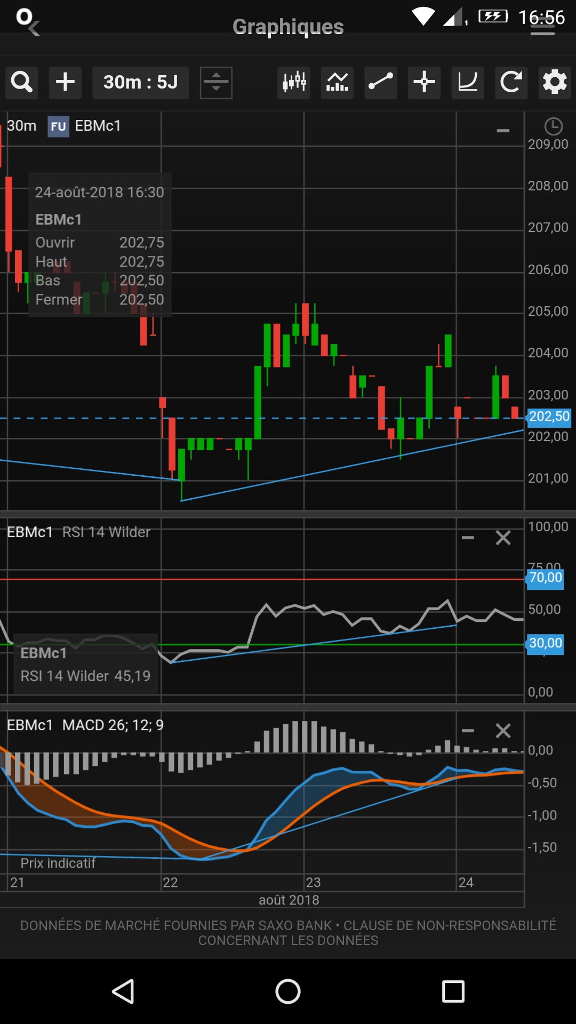Tap the axis scale tool icon
Viewport: 576px width, 1024px height.
point(468,83)
